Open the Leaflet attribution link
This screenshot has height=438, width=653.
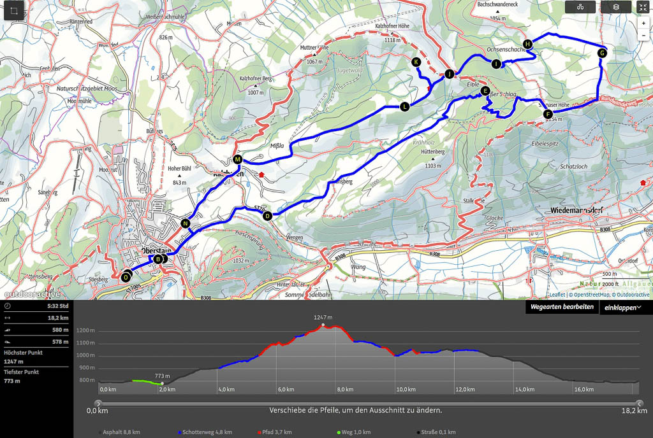click(x=558, y=295)
